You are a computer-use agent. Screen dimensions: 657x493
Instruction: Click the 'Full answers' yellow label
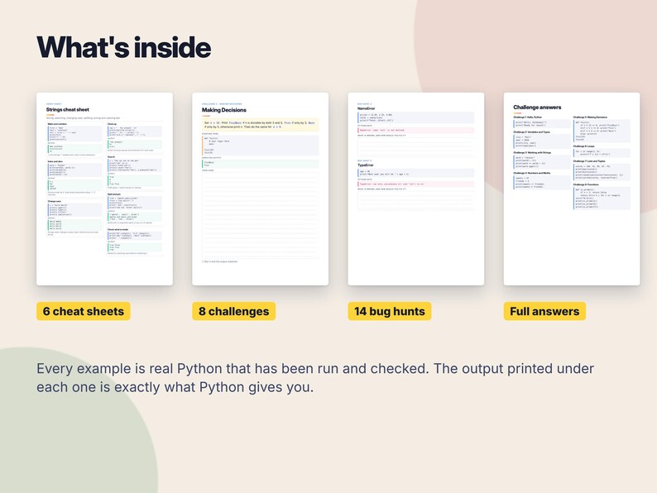click(x=544, y=311)
